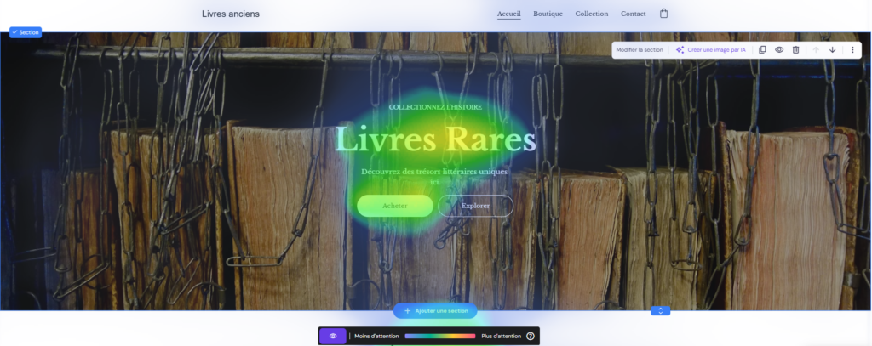Open the help question mark icon
Viewport: 872px width, 346px height.
[530, 336]
